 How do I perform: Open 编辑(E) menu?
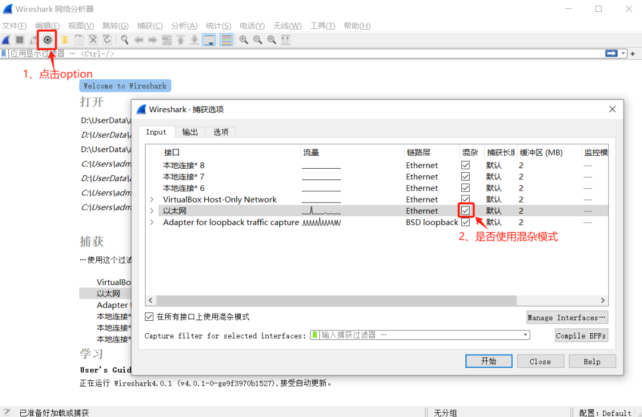tap(48, 26)
